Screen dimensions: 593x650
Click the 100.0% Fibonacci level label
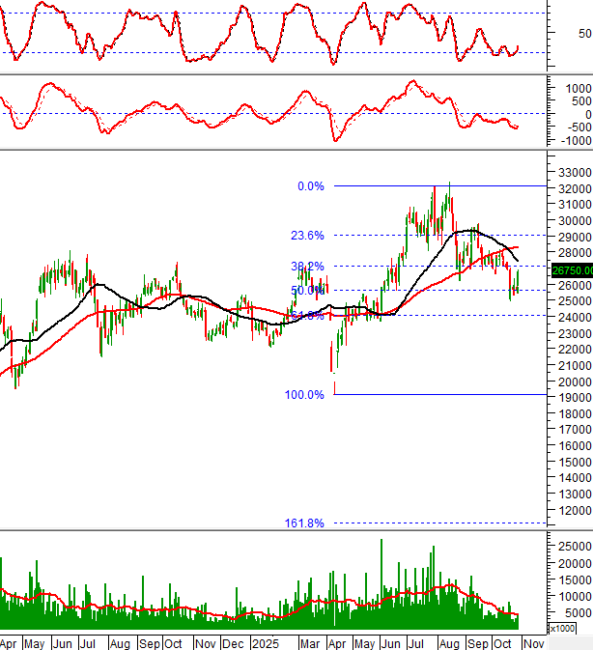[x=304, y=395]
